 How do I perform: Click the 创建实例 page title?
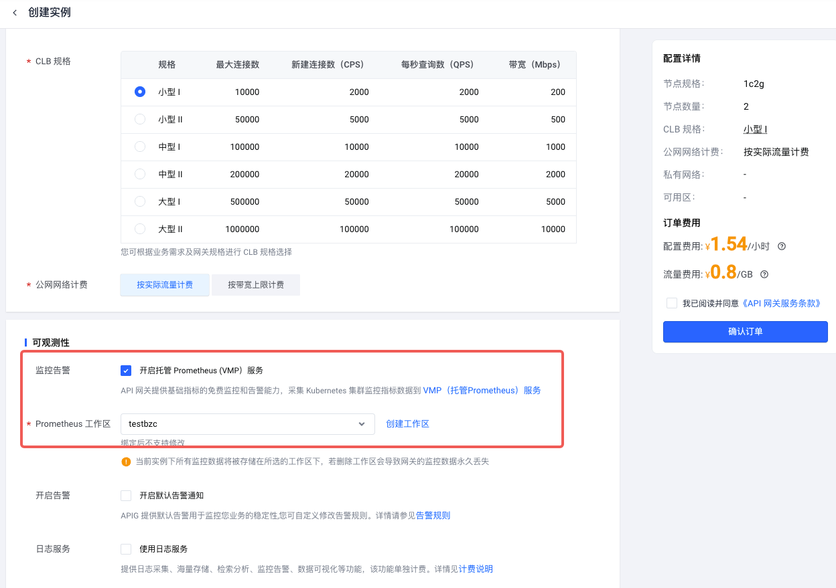coord(50,13)
